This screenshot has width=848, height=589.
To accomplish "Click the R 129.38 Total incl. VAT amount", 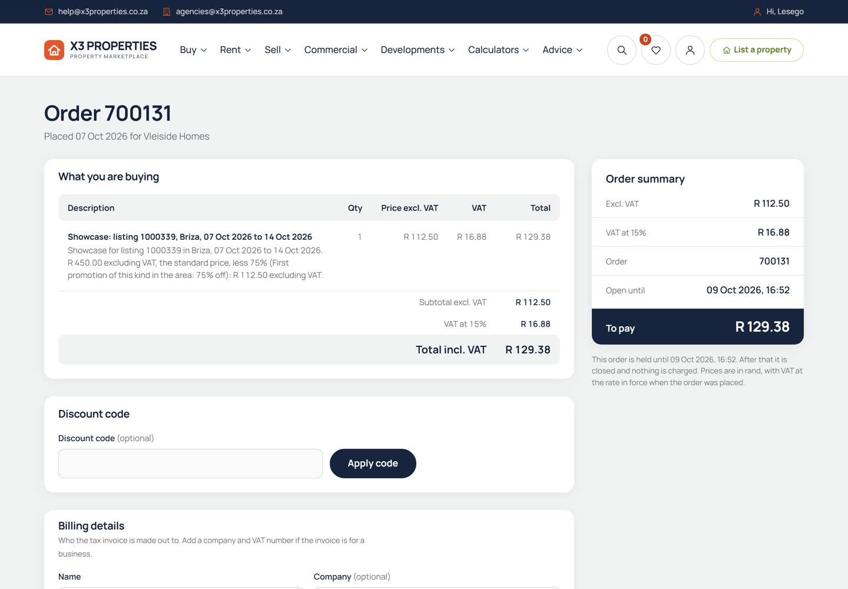I will tap(528, 350).
